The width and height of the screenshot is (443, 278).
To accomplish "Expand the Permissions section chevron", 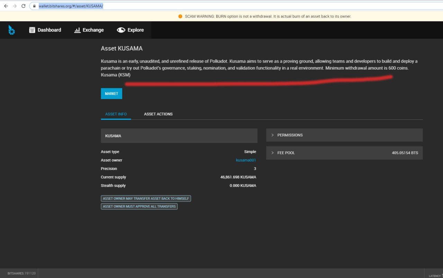I will pyautogui.click(x=272, y=135).
